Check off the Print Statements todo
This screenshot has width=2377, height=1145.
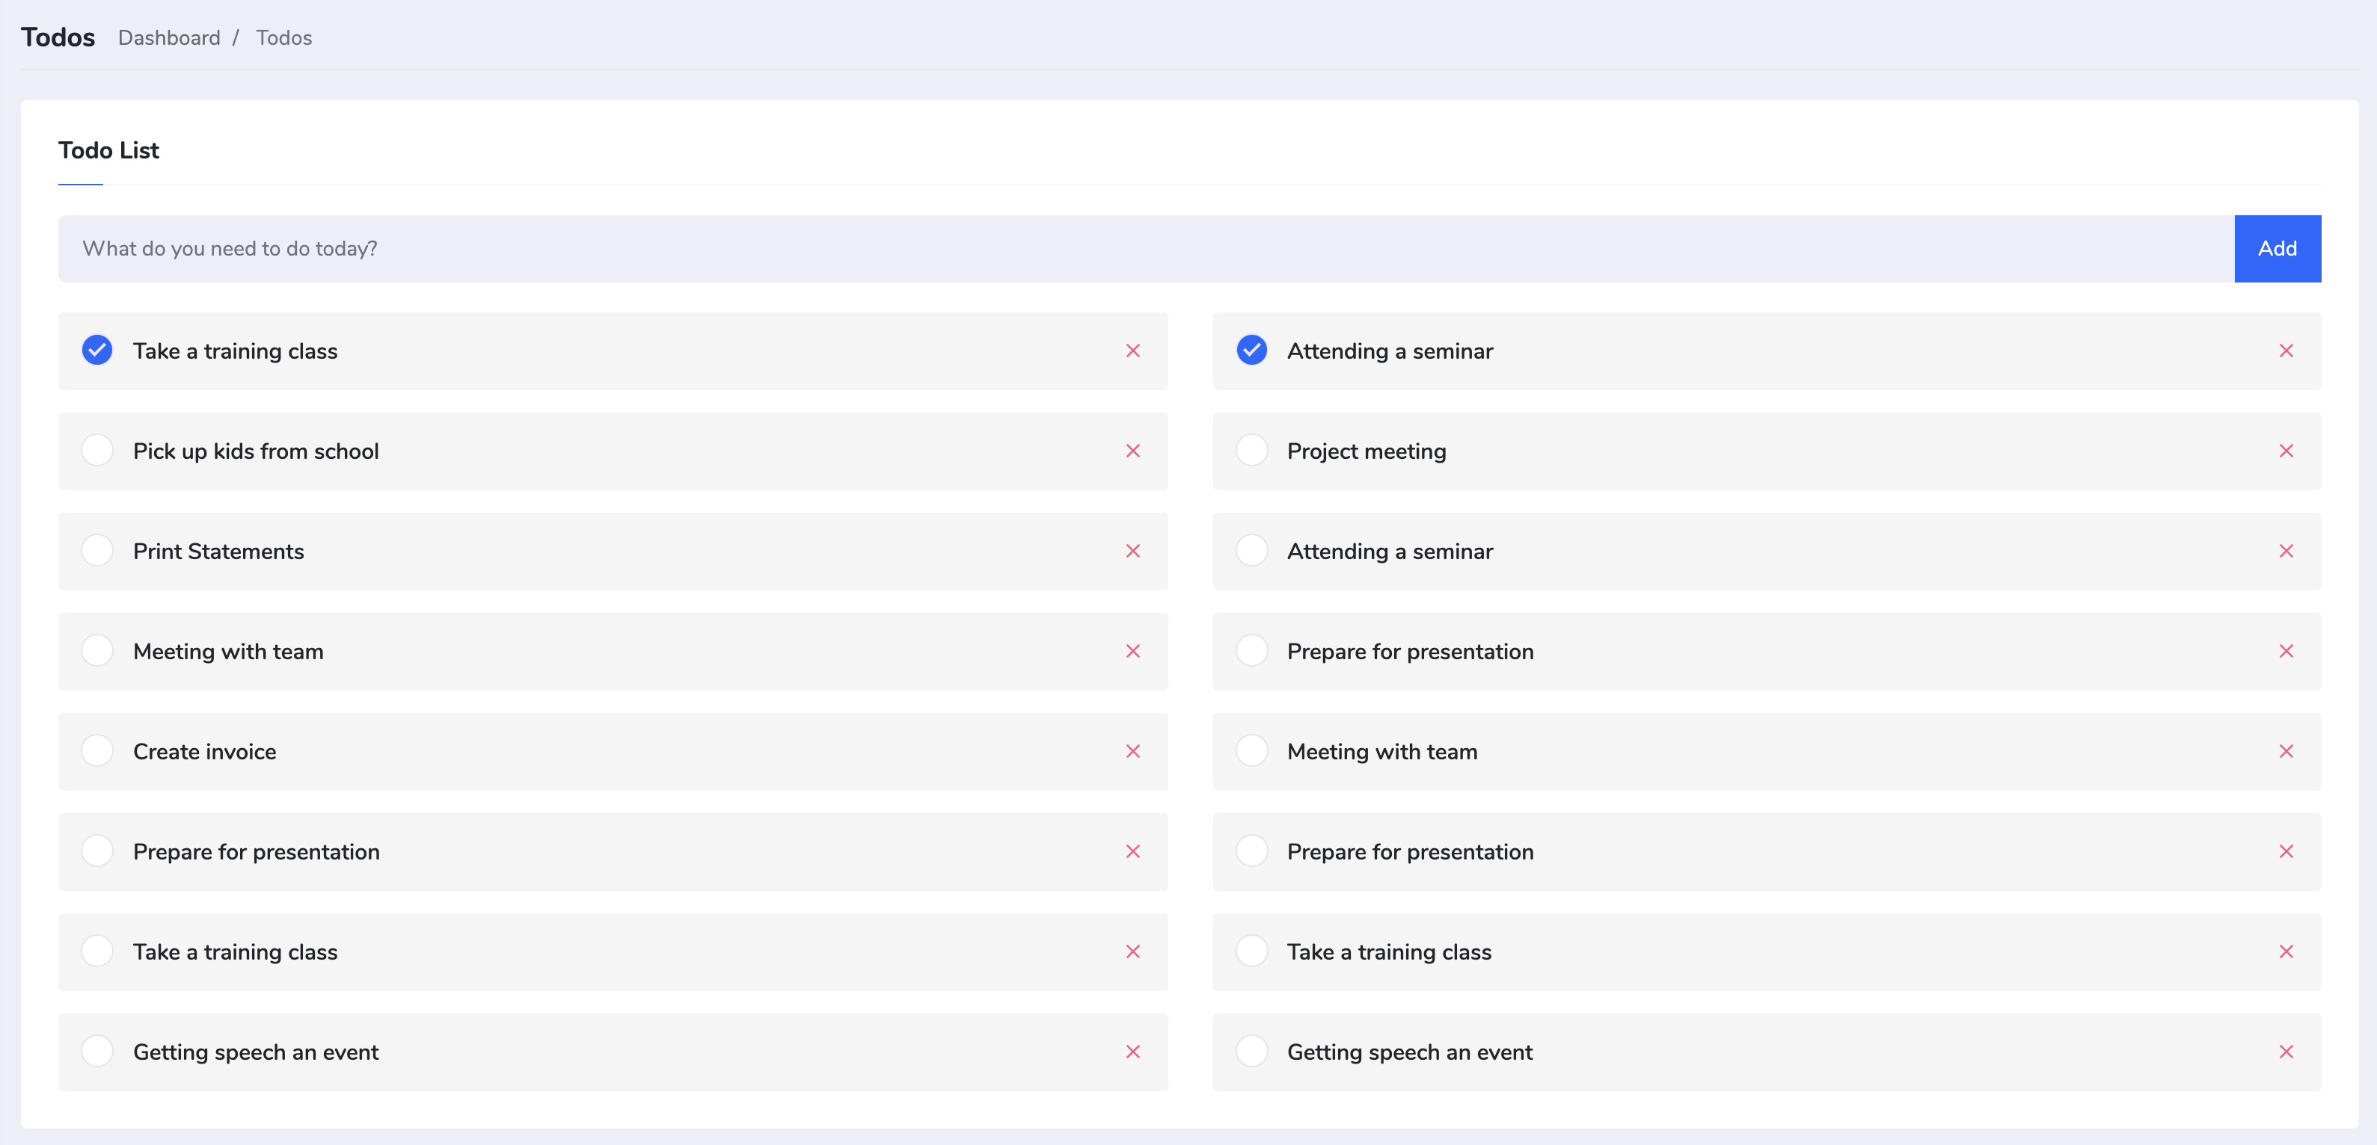click(x=97, y=550)
